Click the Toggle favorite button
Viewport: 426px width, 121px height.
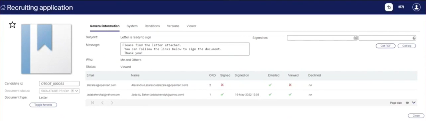(x=43, y=105)
